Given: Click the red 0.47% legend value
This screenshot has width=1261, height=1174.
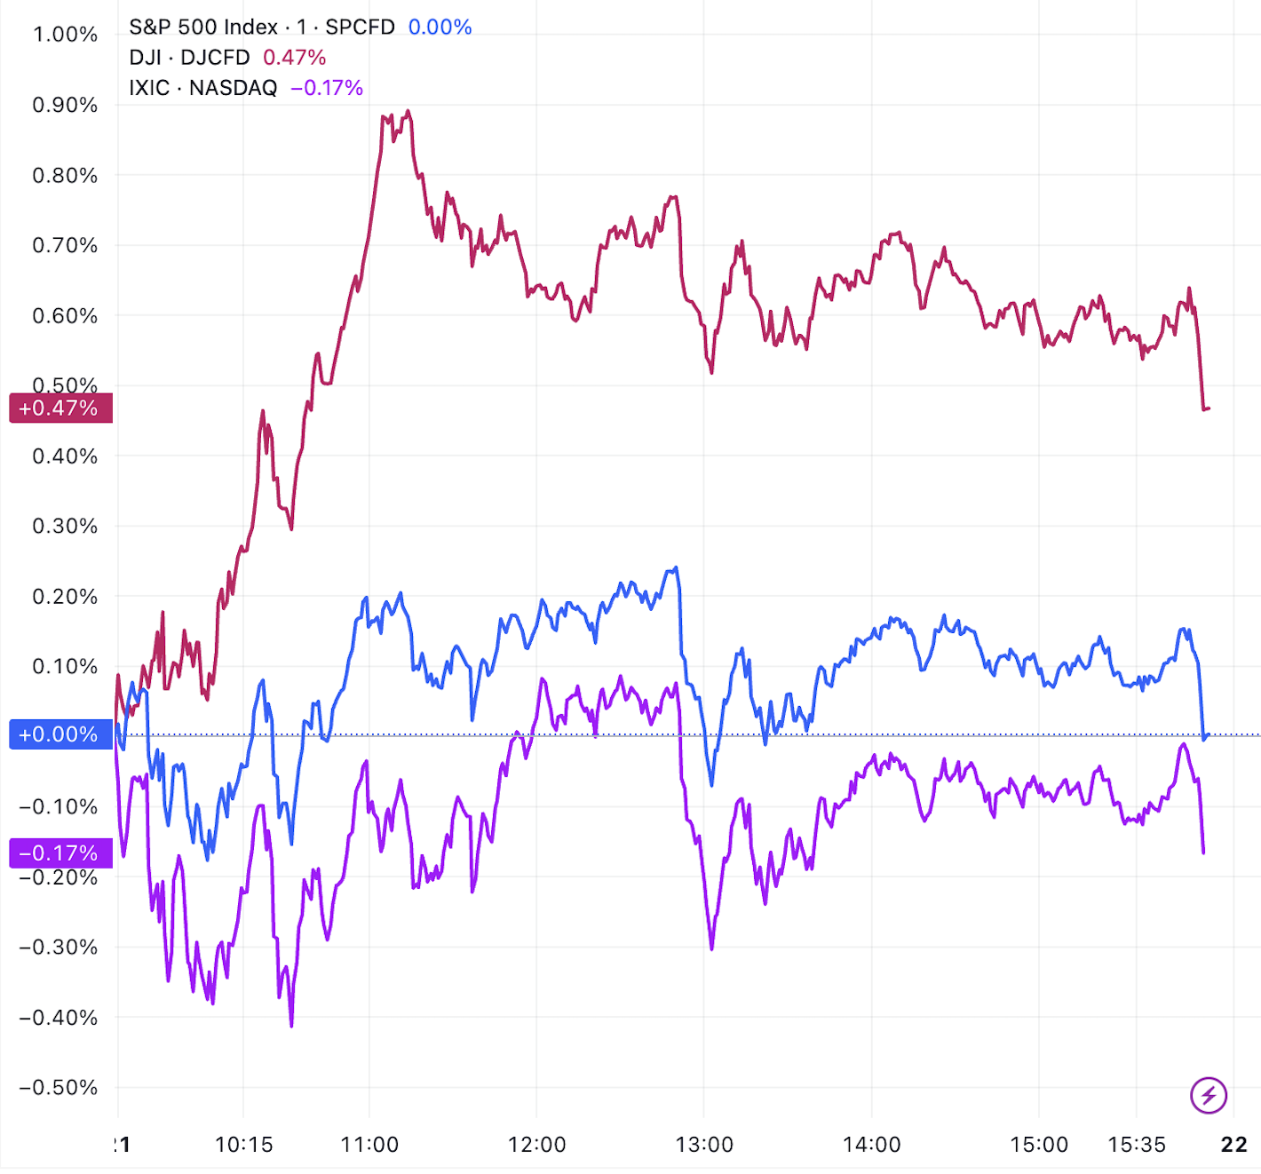Looking at the screenshot, I should (x=294, y=58).
